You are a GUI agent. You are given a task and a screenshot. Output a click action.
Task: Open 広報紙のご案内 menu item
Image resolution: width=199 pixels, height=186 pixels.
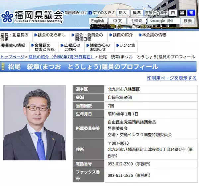[x=72, y=47]
